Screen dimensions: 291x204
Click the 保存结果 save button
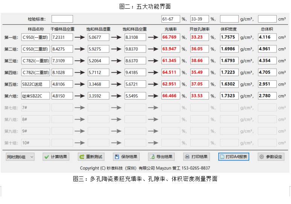tap(126, 157)
